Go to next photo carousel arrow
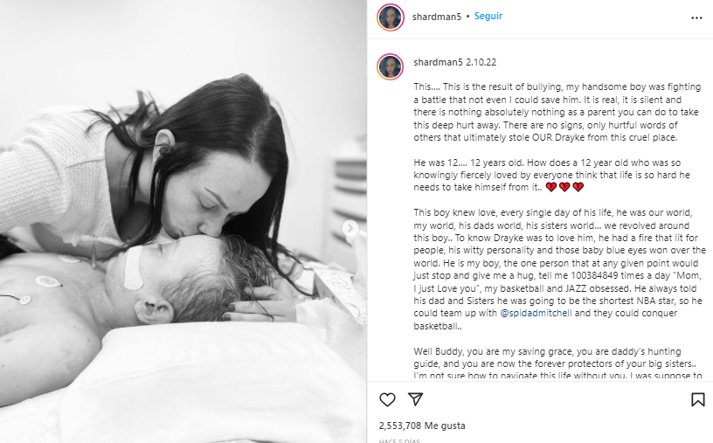Screen dimensions: 713x443 tap(350, 228)
